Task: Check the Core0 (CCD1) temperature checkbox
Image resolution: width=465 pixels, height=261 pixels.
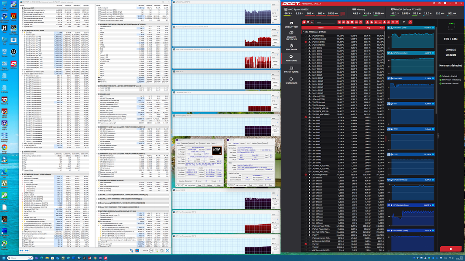Action: click(306, 48)
